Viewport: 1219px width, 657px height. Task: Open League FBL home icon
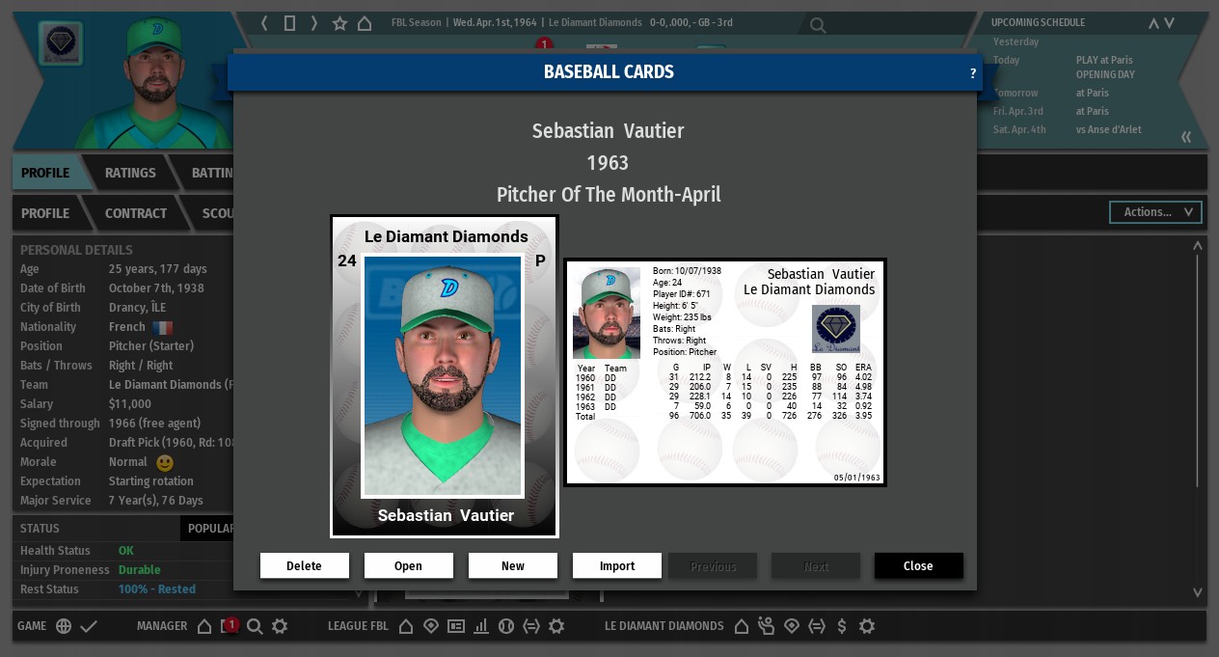[406, 626]
